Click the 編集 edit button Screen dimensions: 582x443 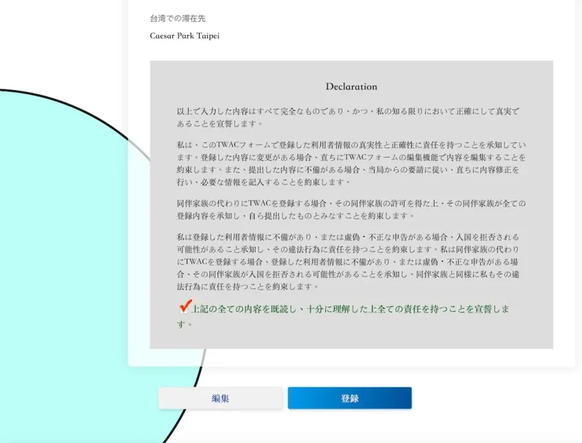(220, 398)
